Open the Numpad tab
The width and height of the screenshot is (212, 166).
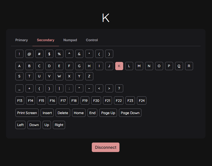tap(70, 40)
